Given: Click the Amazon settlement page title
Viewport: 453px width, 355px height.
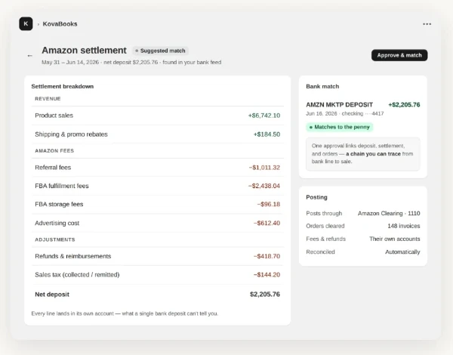Looking at the screenshot, I should tap(84, 51).
